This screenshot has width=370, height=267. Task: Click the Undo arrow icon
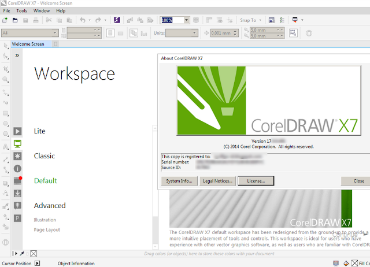[82, 20]
